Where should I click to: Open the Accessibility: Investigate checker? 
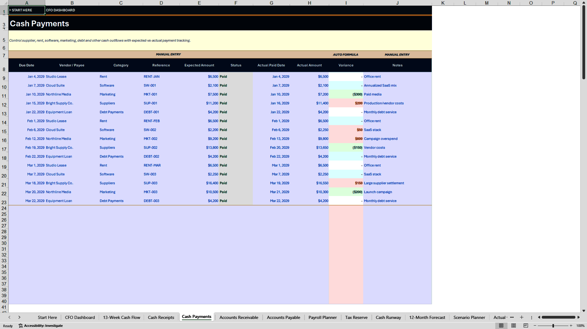(41, 326)
